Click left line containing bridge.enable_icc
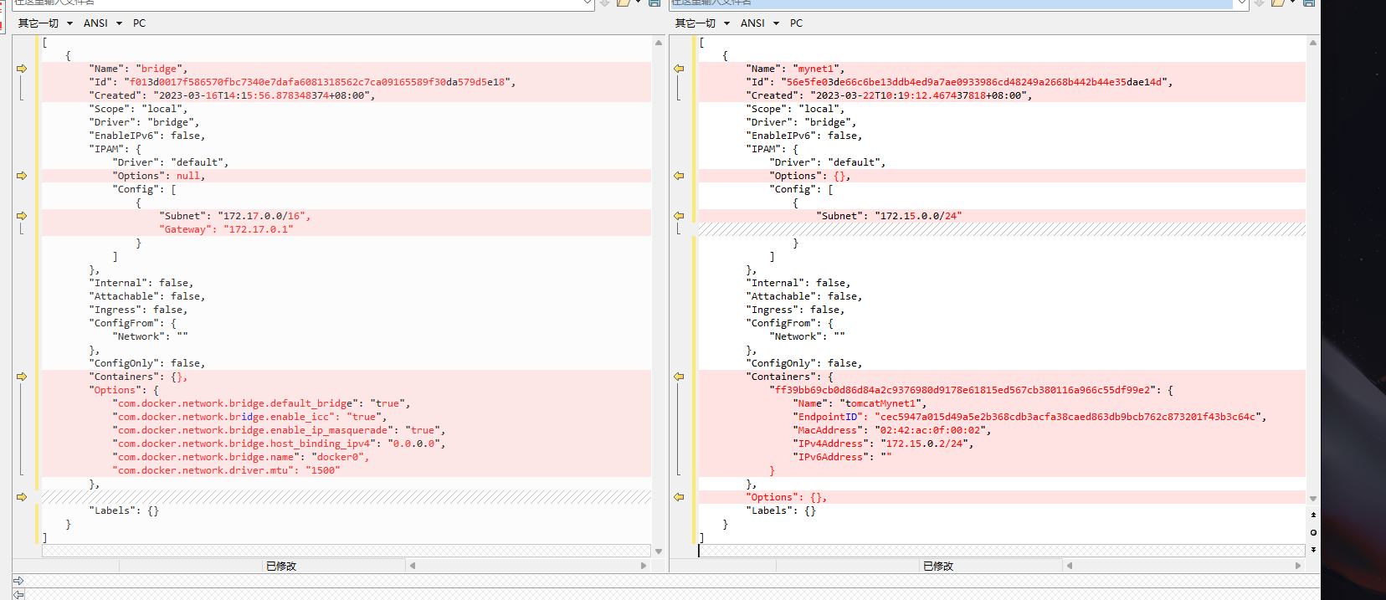The height and width of the screenshot is (600, 1386). (x=249, y=417)
